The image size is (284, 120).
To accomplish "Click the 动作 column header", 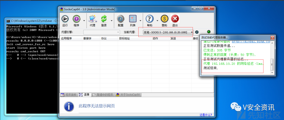I will (160, 39).
